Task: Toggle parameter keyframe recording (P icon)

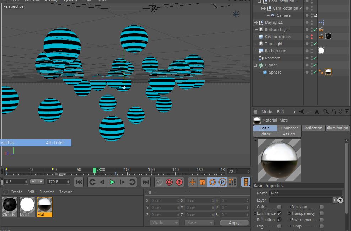Action: pyautogui.click(x=222, y=182)
